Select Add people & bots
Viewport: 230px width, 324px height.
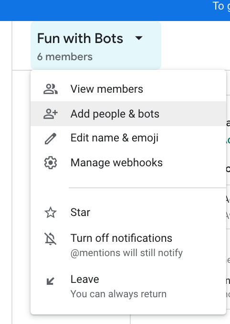[x=128, y=114]
